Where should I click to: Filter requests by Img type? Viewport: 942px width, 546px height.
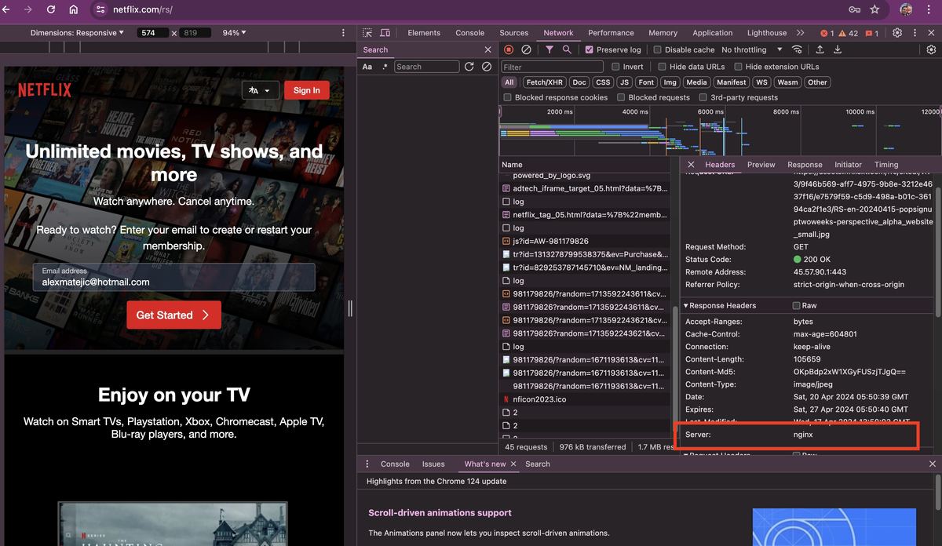pyautogui.click(x=670, y=82)
